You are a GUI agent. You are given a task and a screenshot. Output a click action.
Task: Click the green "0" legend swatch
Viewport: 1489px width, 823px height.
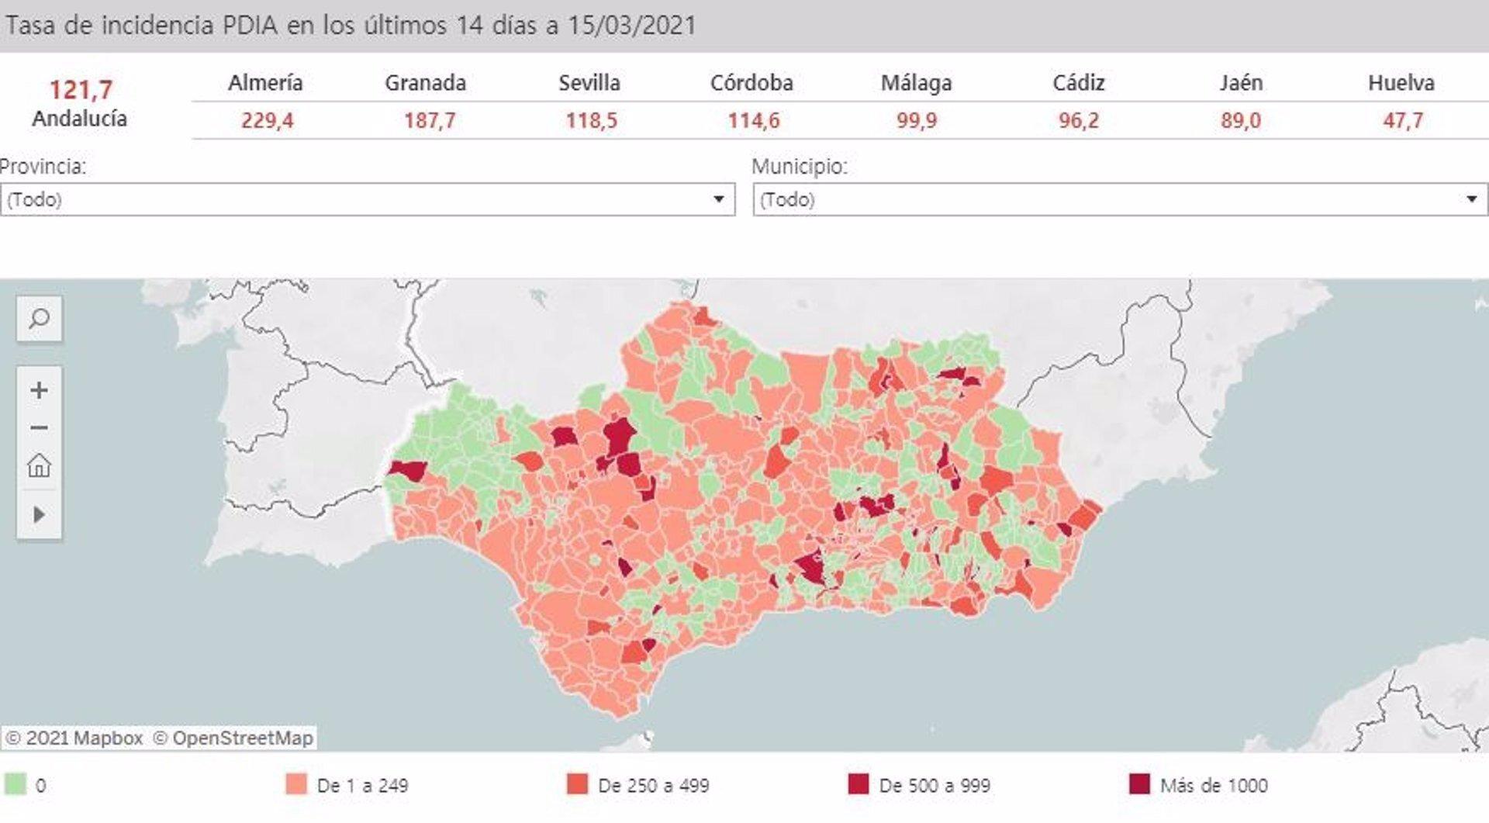pyautogui.click(x=17, y=785)
